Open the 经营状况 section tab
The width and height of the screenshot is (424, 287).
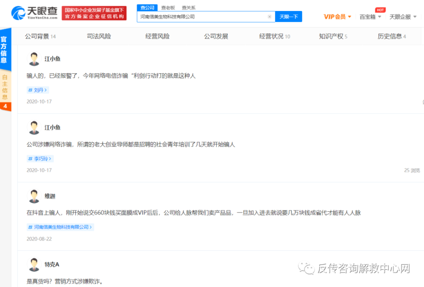coord(274,36)
